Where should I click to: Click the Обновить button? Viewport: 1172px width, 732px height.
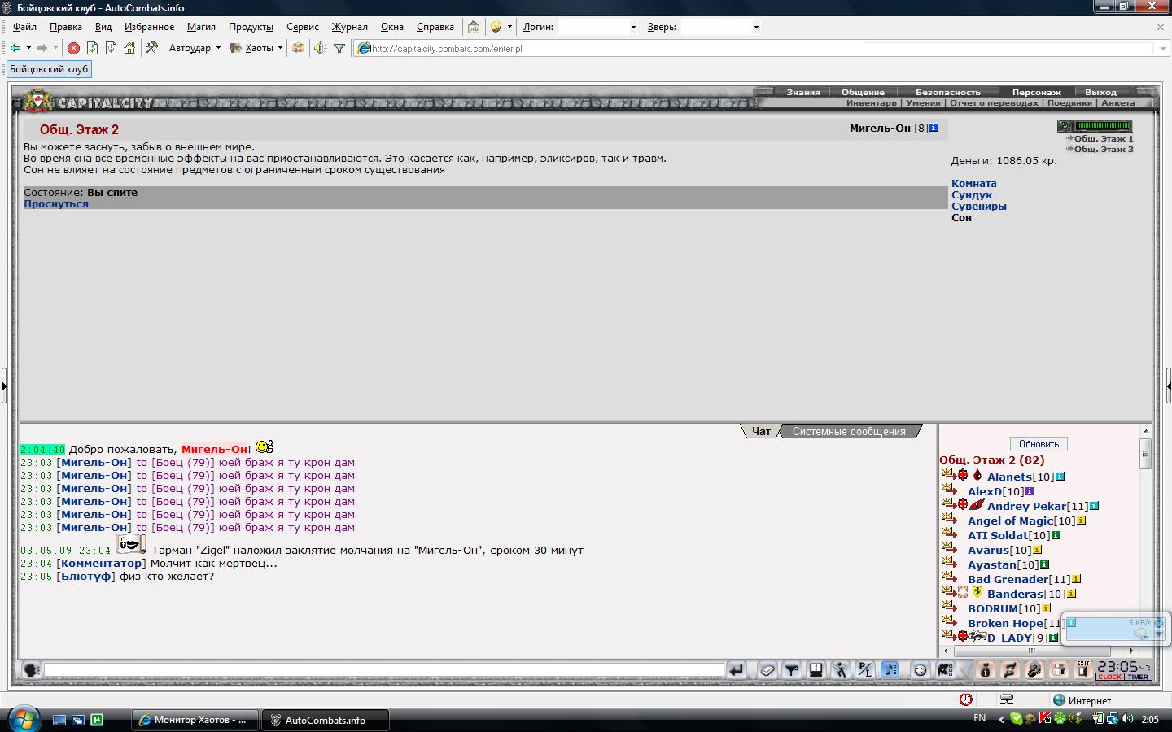[x=1039, y=444]
